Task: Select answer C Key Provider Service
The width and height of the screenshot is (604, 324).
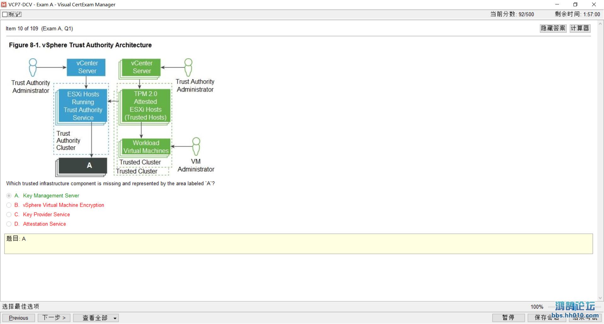Action: pos(9,215)
